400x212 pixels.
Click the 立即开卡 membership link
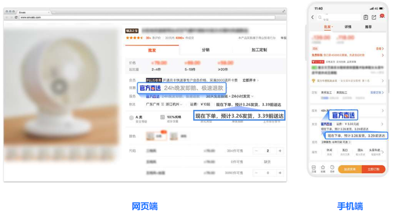click(x=250, y=80)
